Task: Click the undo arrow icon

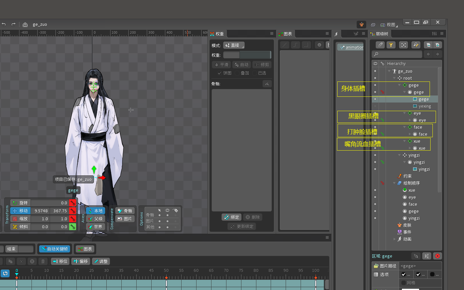Action: [4, 24]
